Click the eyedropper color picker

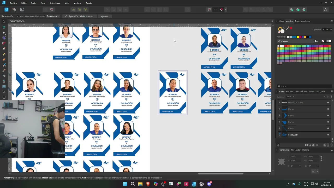click(x=288, y=28)
